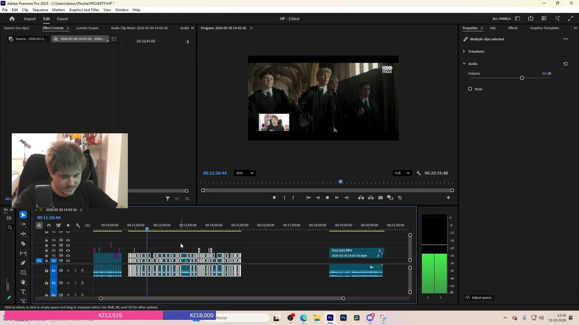Click Program monitor playhead marker
The image size is (579, 325).
click(341, 182)
